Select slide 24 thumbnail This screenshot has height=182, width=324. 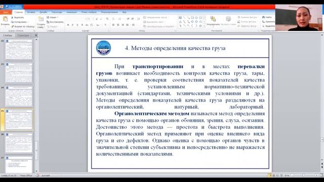19,96
